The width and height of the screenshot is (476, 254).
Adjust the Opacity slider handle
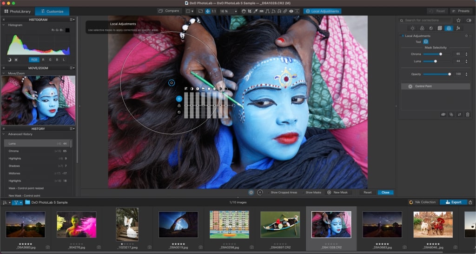(450, 74)
